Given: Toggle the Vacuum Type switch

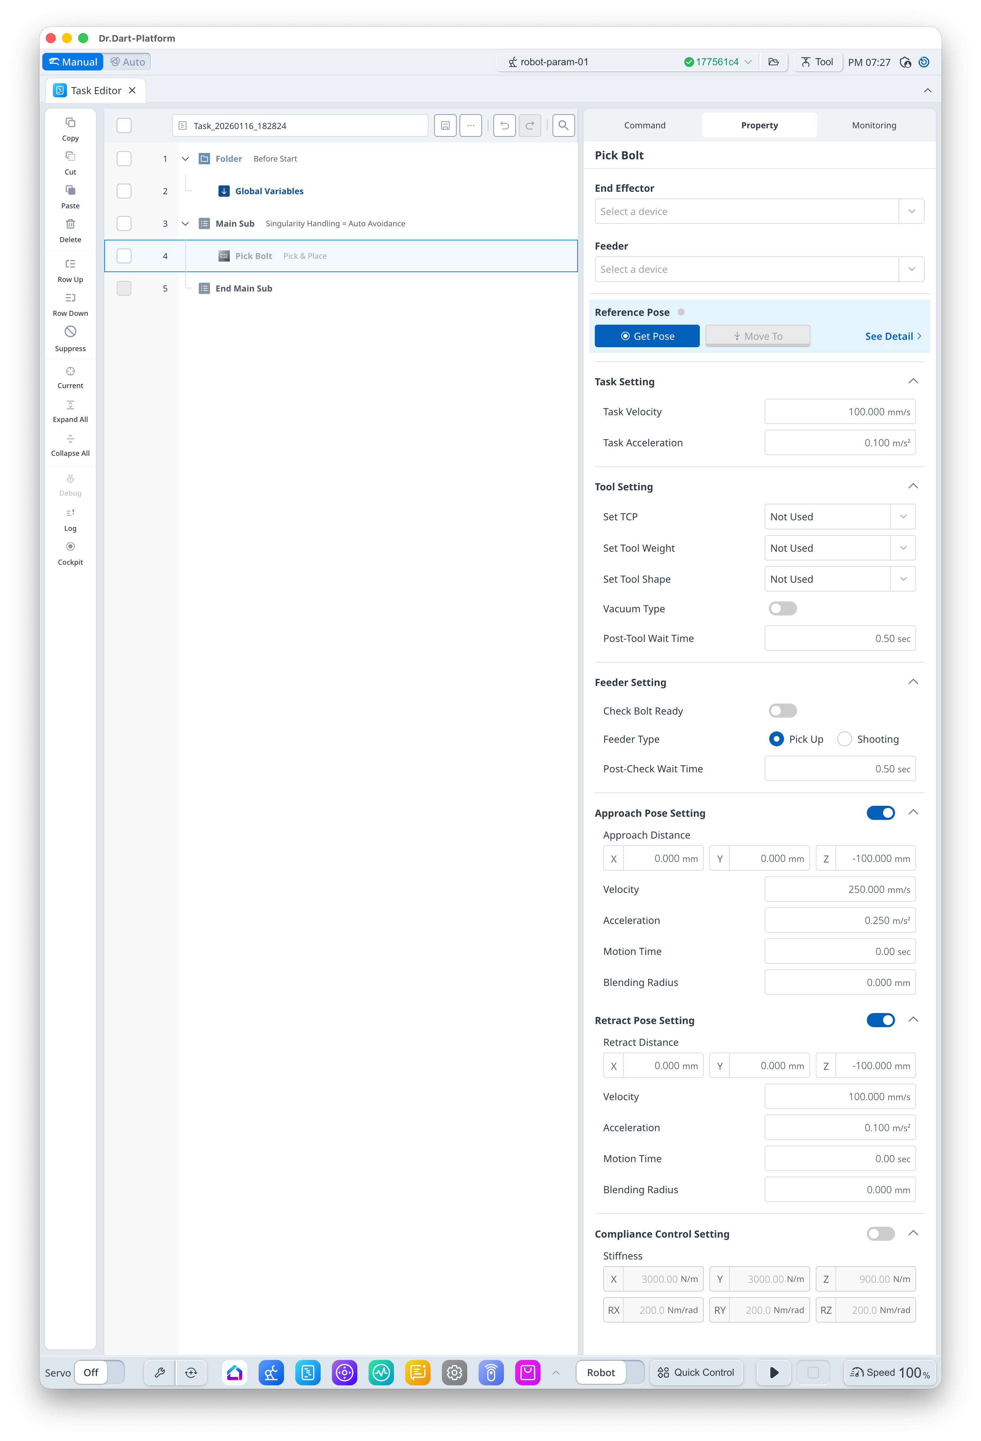Looking at the screenshot, I should [x=782, y=608].
